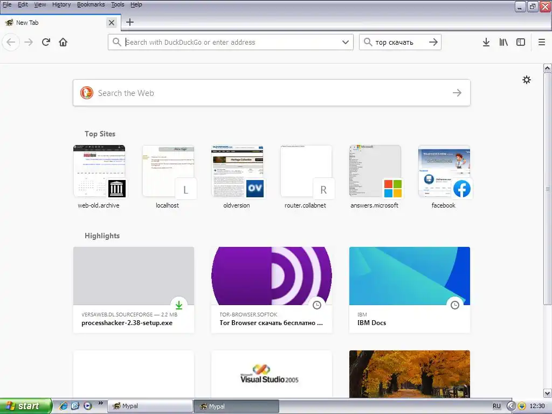
Task: Submit web search with arrow button
Action: point(457,93)
